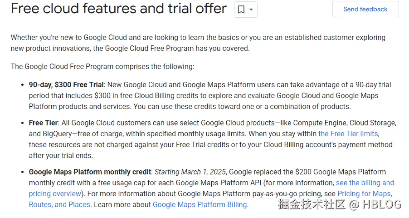Screen dimensions: 409x218
Task: Expand the bookmark dropdown arrow
Action: (x=251, y=10)
